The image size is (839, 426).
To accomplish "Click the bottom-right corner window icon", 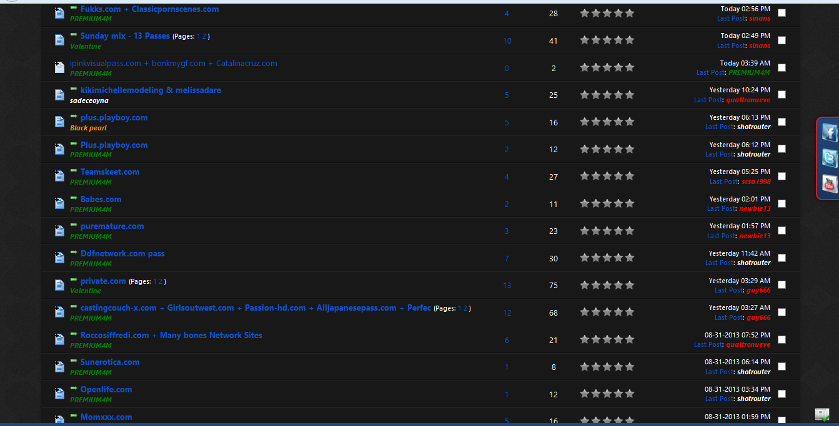I will pyautogui.click(x=822, y=415).
